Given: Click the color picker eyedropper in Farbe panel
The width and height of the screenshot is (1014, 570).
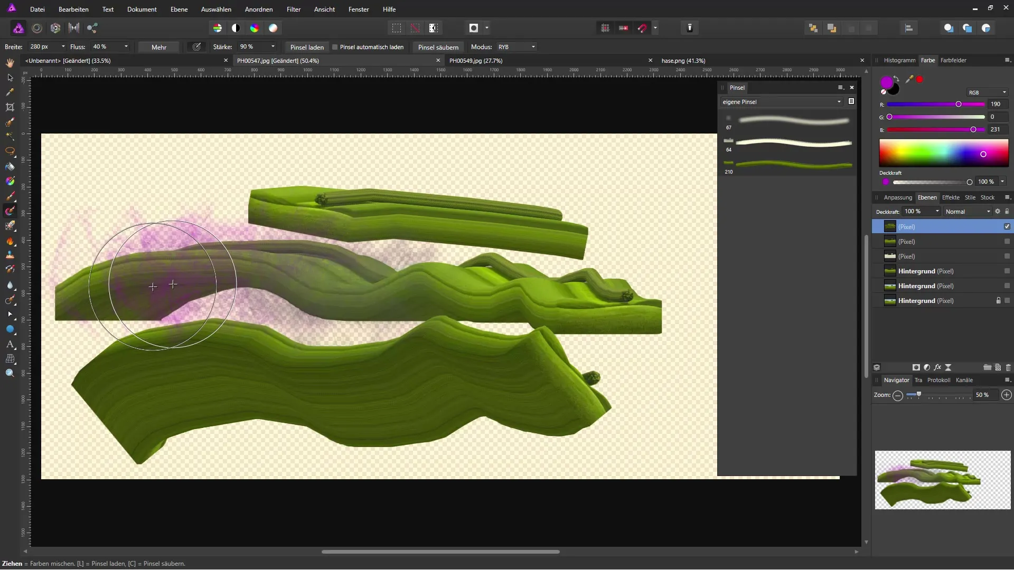Looking at the screenshot, I should (x=909, y=79).
